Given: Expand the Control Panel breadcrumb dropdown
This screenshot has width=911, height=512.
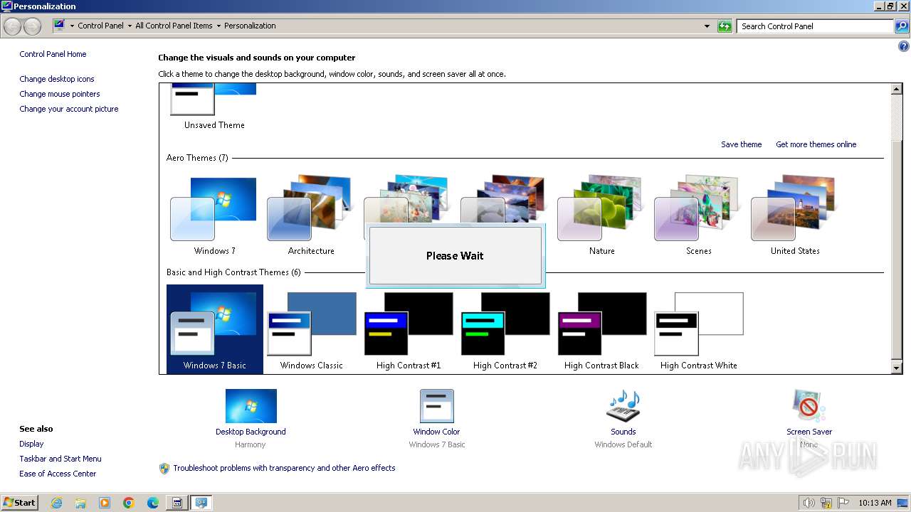Looking at the screenshot, I should pyautogui.click(x=130, y=26).
